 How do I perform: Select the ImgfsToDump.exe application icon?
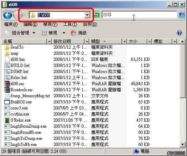tap(7, 138)
